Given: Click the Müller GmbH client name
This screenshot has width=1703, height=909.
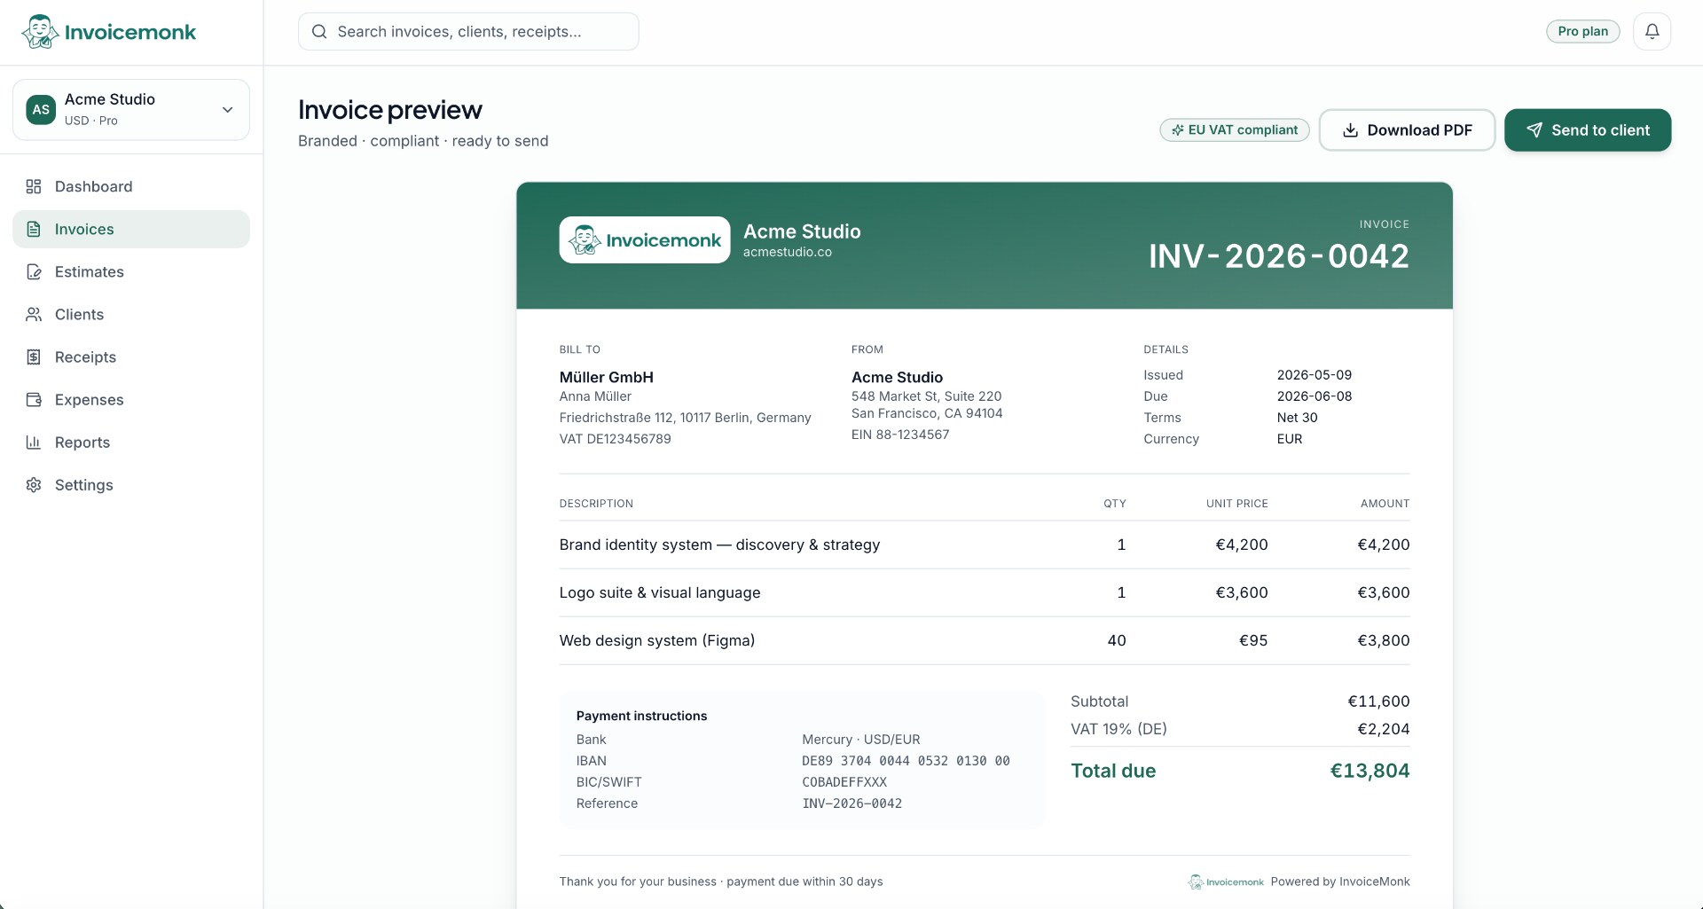Looking at the screenshot, I should coord(607,377).
